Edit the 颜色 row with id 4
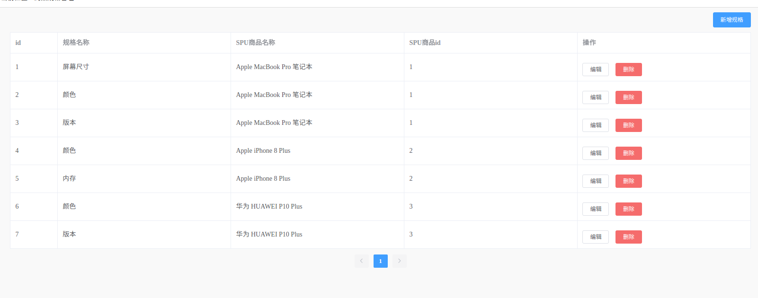The width and height of the screenshot is (758, 298). 596,153
